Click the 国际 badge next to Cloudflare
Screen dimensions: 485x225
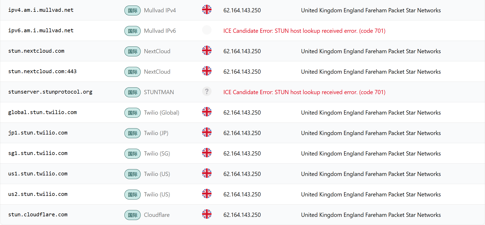click(133, 215)
